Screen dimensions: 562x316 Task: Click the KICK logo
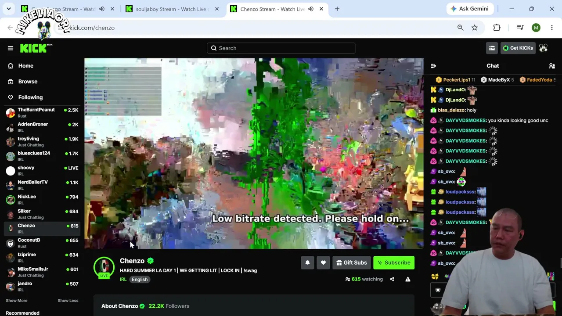tap(36, 48)
